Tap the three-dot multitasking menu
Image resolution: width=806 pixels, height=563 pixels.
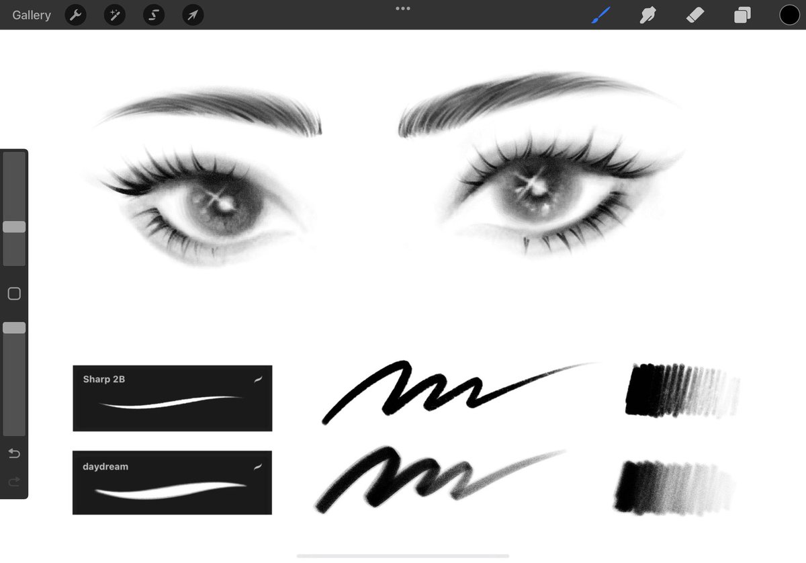click(403, 9)
